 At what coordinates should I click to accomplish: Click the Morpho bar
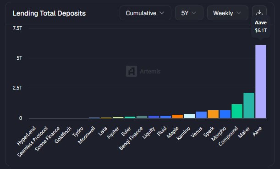225,114
